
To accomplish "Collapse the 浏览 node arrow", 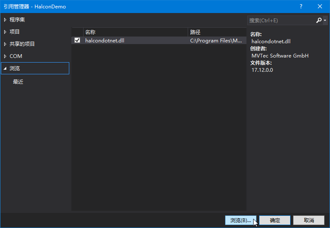I will (x=5, y=68).
